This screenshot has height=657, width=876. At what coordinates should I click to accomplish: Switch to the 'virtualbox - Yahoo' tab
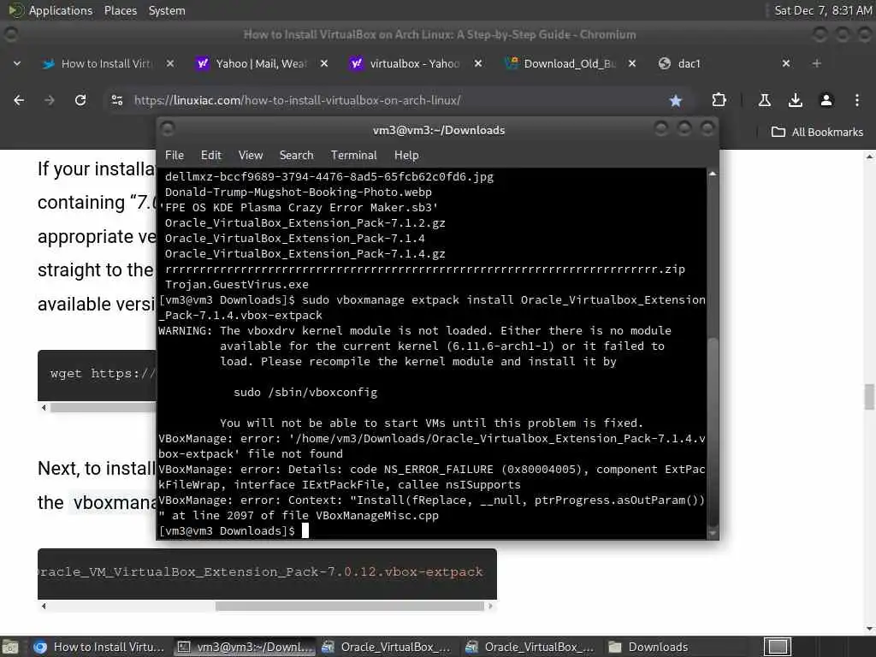point(415,63)
